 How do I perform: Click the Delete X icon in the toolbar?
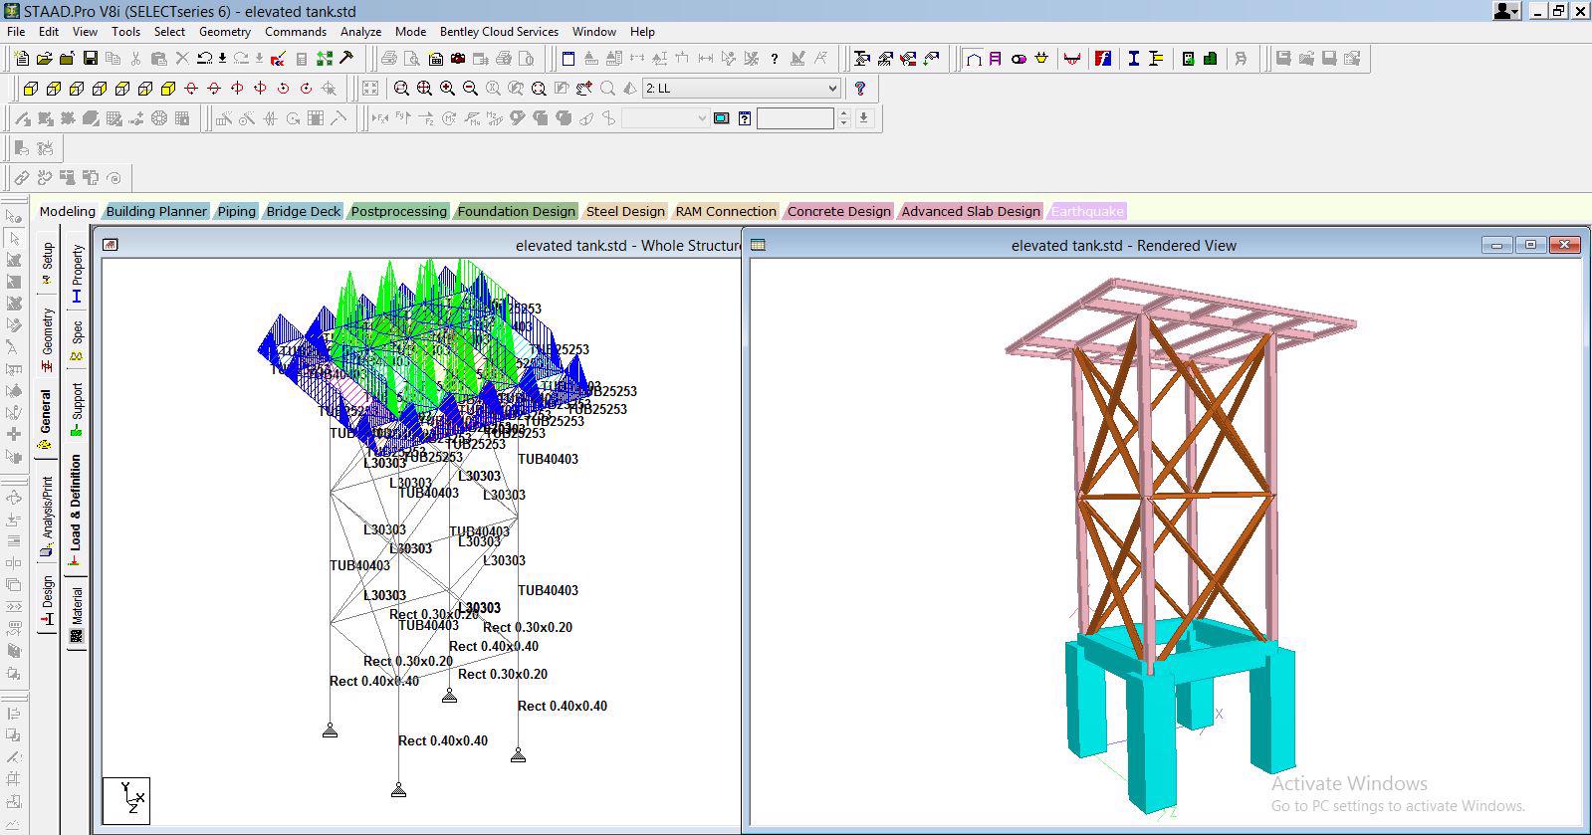coord(181,59)
